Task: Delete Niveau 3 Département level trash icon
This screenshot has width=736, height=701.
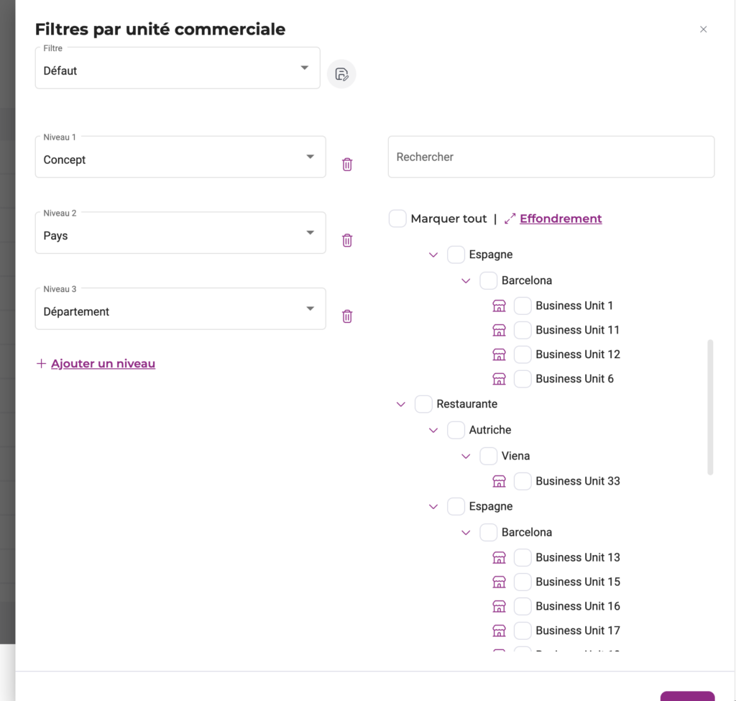Action: [x=347, y=316]
